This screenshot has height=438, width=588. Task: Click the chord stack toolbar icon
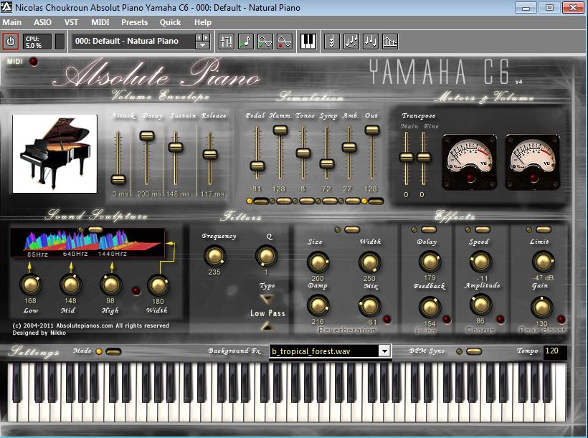pyautogui.click(x=331, y=42)
